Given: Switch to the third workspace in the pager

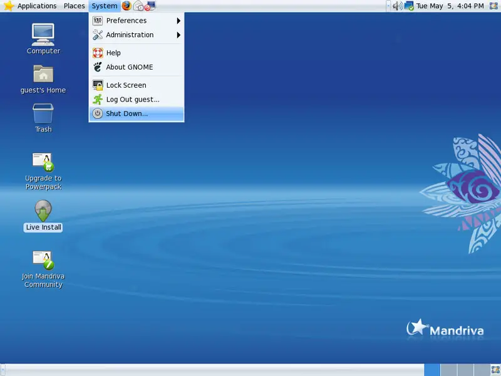Looking at the screenshot, I should (465, 370).
